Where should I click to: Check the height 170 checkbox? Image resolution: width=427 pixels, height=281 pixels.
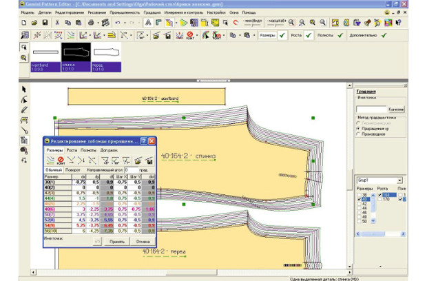tap(379, 200)
